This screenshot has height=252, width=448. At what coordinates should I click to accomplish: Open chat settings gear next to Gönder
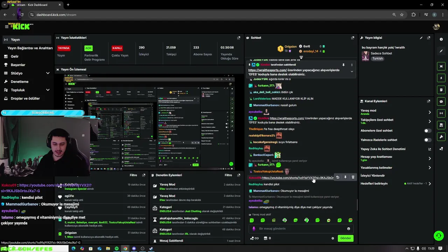point(333,238)
